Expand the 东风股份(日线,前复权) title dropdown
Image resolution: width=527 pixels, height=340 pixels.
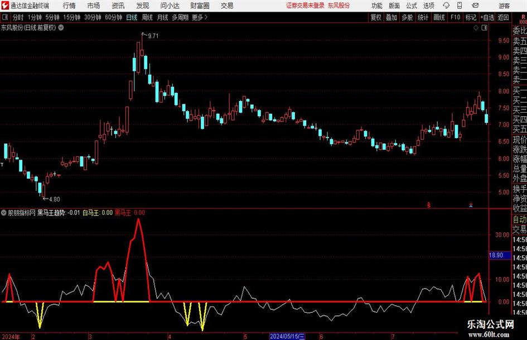tap(61, 27)
